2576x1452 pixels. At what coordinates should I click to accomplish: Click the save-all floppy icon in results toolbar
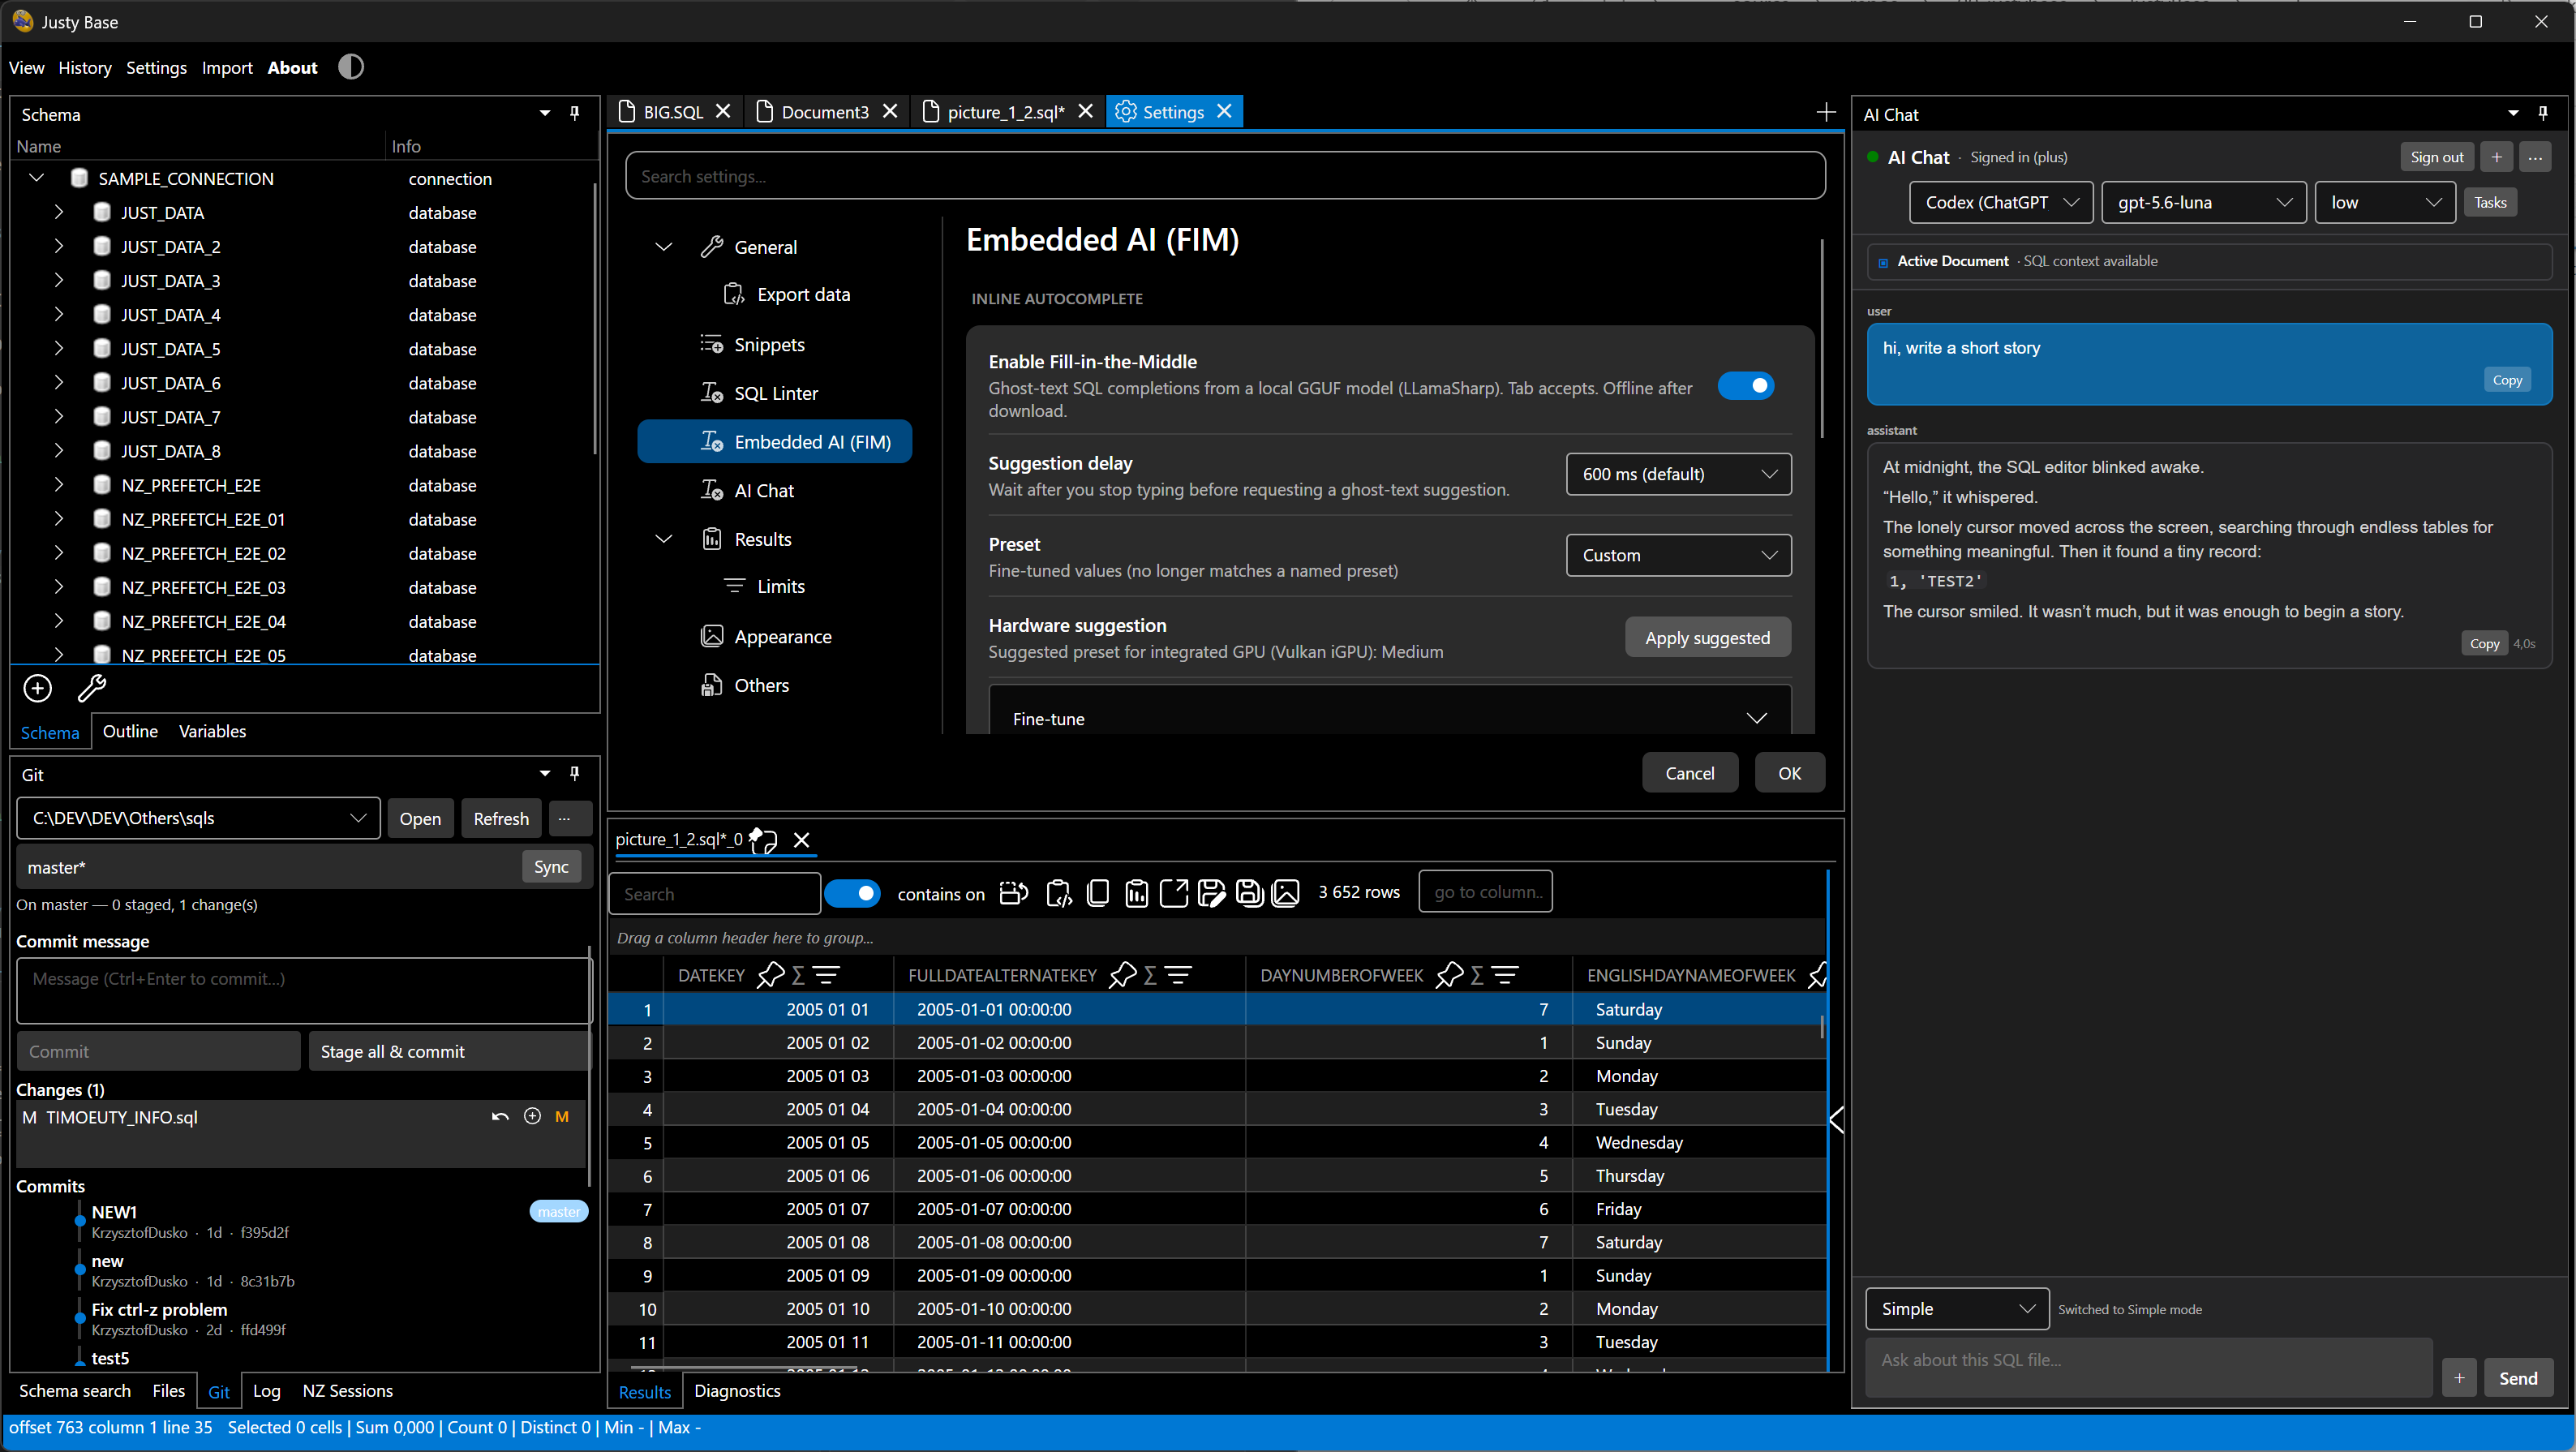pyautogui.click(x=1250, y=892)
